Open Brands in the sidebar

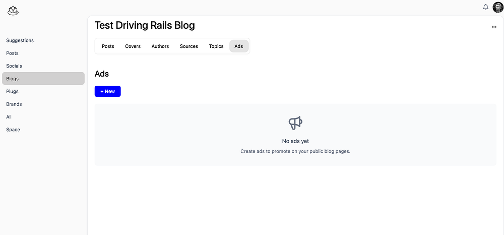coord(14,104)
